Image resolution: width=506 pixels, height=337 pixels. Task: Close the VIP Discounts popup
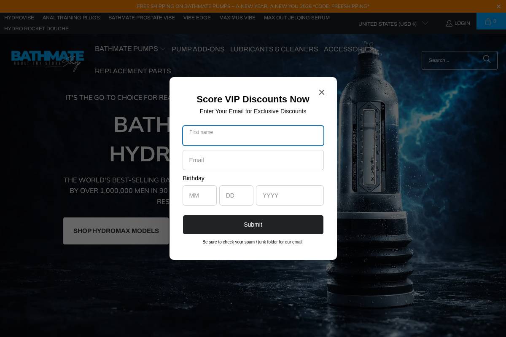point(322,92)
